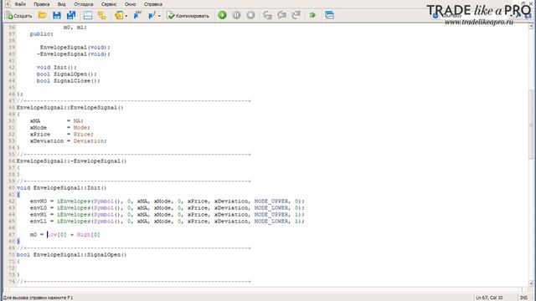Open the Файл menu
The height and width of the screenshot is (301, 536).
[x=20, y=4]
